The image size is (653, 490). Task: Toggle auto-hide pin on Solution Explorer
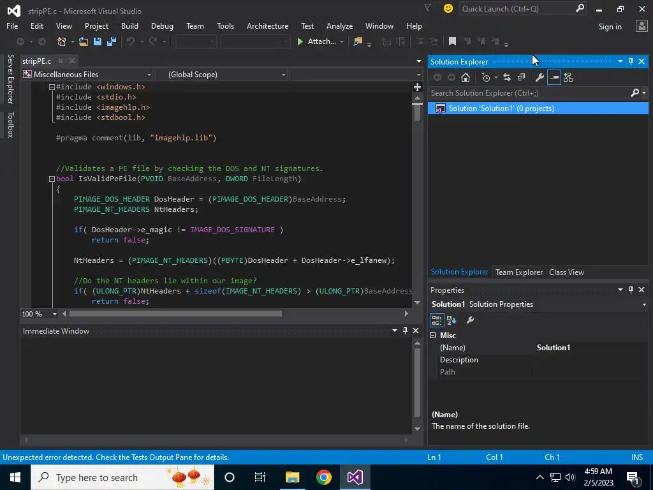pos(631,61)
